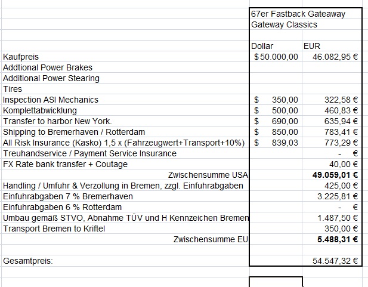
Task: Click the 'Inspection ASI Mechanics' label cell
Action: click(x=51, y=100)
